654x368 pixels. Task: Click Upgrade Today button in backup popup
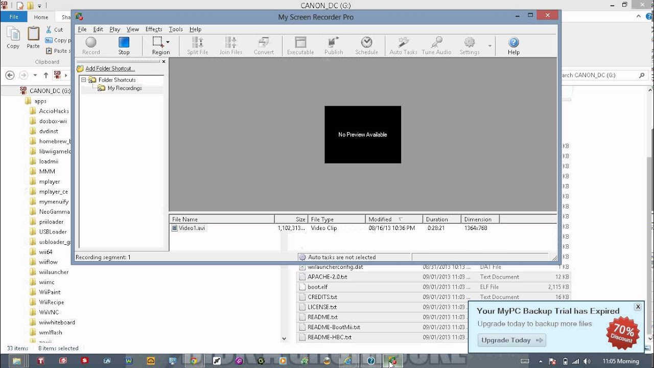click(x=511, y=340)
